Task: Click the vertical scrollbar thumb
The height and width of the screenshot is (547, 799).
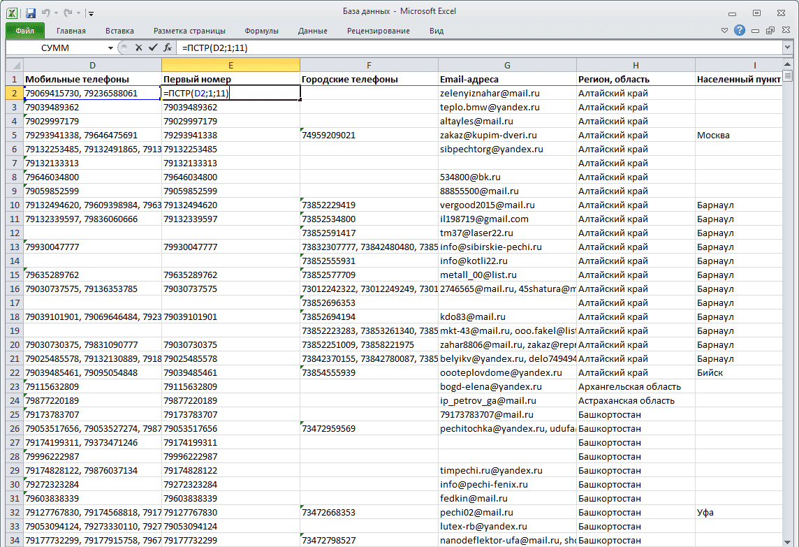Action: point(788,76)
